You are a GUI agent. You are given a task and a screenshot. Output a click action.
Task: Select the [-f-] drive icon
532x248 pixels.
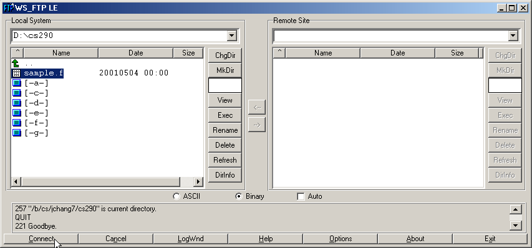pos(17,123)
